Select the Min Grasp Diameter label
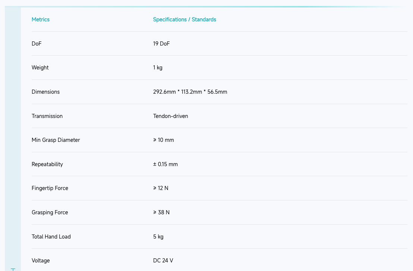The image size is (413, 271). click(x=56, y=140)
